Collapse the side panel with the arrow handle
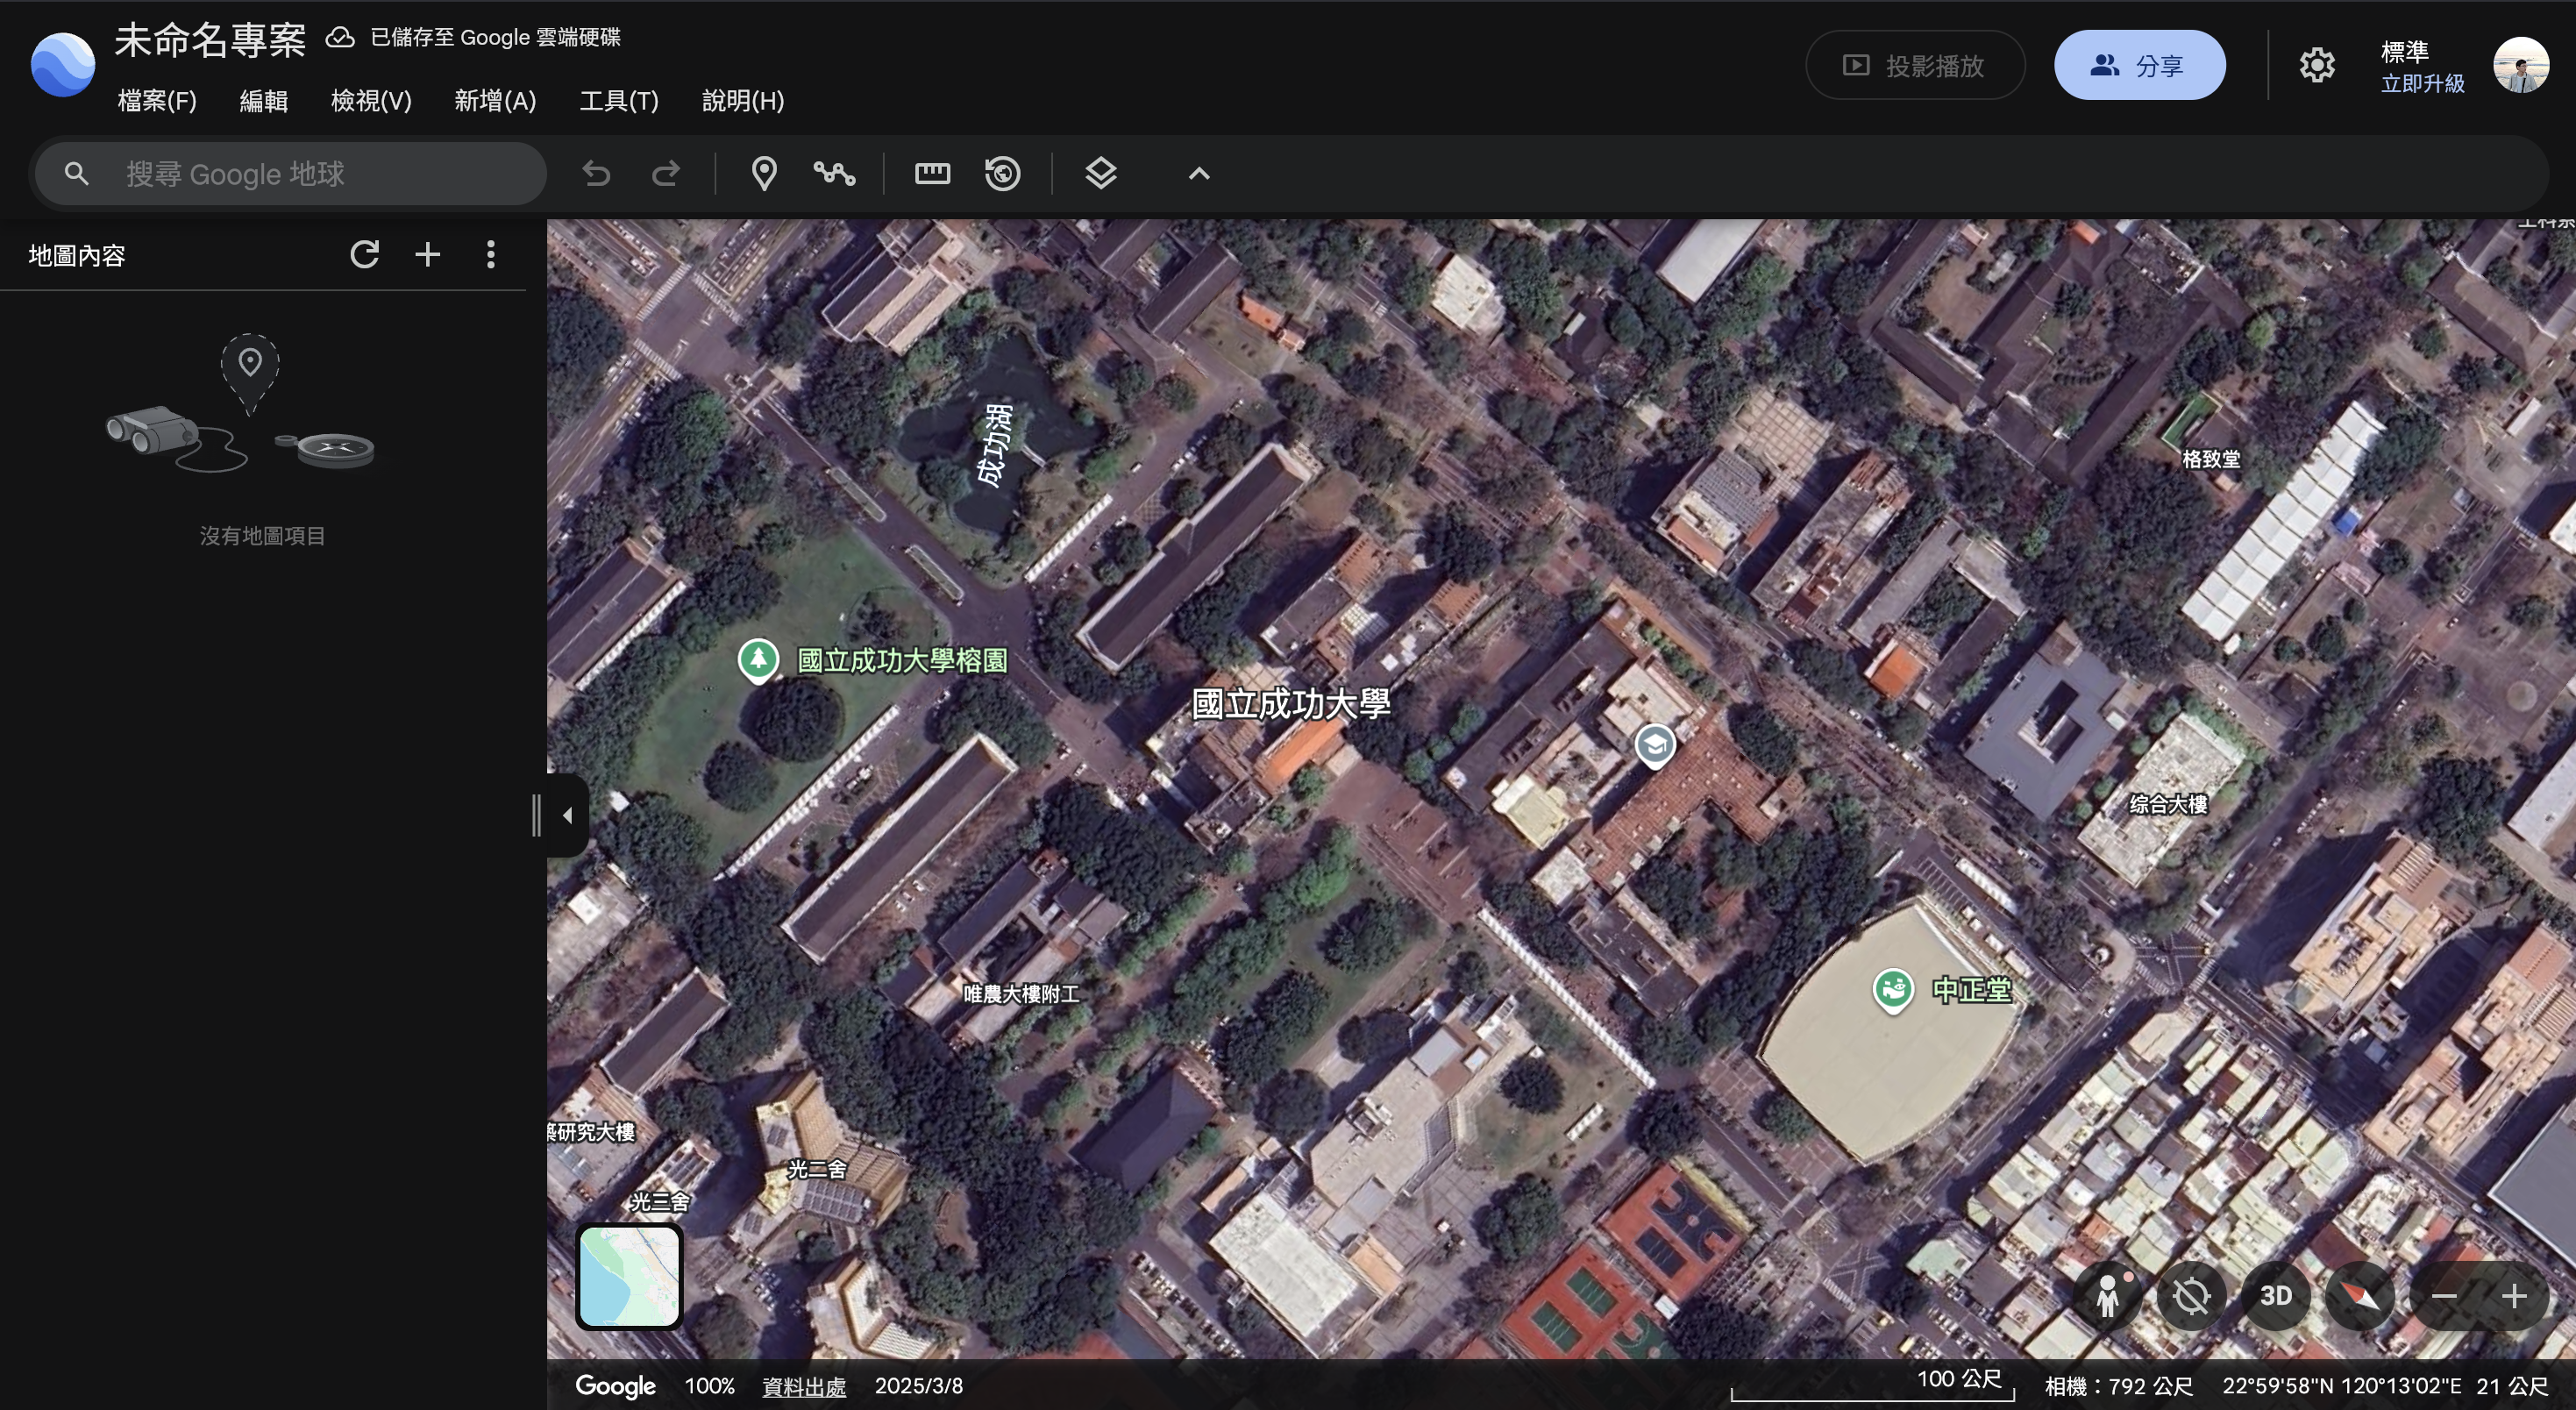This screenshot has width=2576, height=1410. pos(567,815)
